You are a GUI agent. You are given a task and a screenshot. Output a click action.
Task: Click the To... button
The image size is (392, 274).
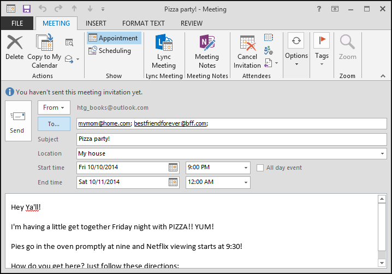[54, 124]
